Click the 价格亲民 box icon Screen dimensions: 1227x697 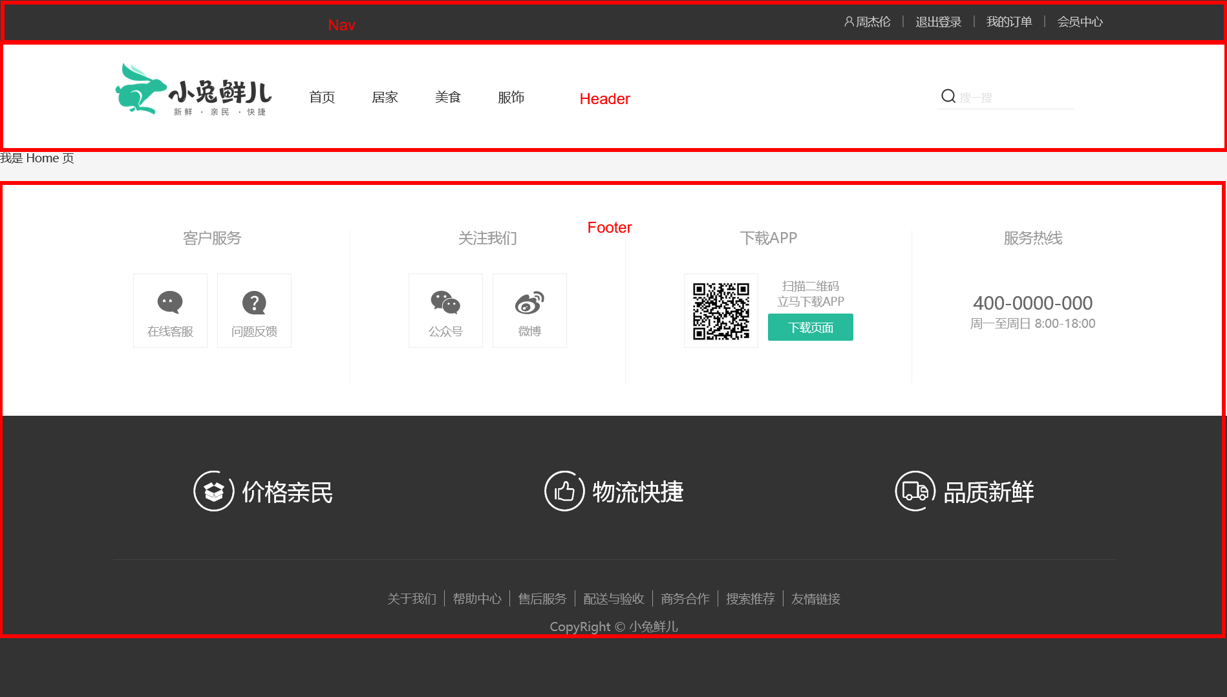(x=214, y=491)
